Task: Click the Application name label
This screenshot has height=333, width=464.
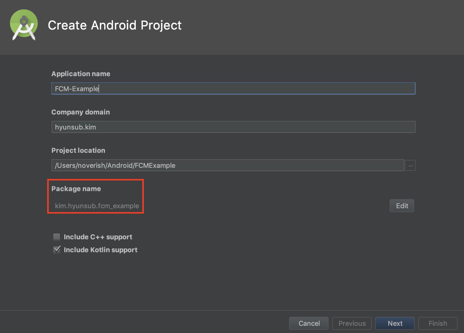Action: coord(81,74)
